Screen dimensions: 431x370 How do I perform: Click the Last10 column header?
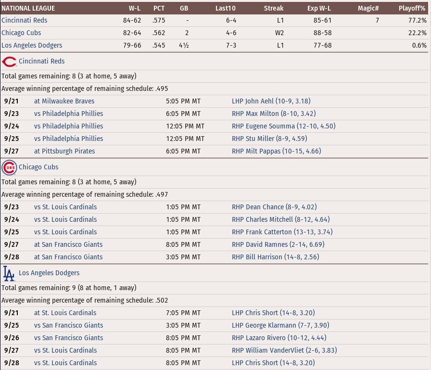226,8
